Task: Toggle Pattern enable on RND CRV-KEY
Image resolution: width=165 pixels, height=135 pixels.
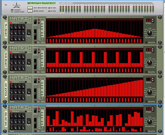Action: pyautogui.click(x=11, y=111)
